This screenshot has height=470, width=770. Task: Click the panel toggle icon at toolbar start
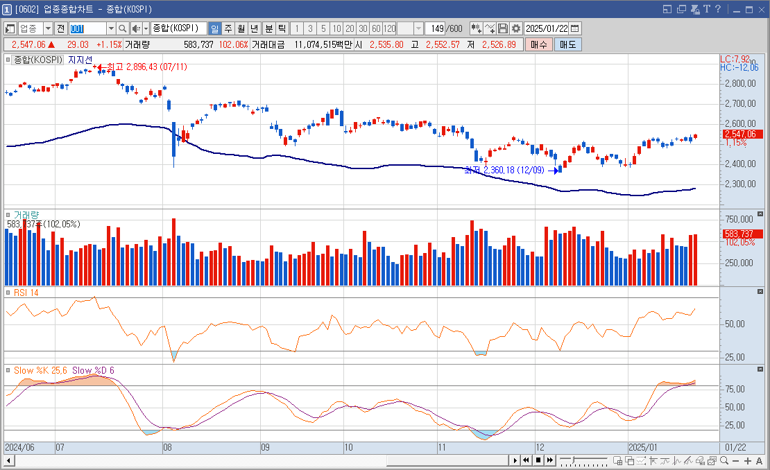pos(10,28)
